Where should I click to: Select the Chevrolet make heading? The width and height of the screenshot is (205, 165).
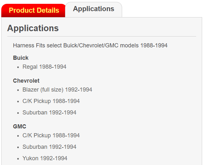tap(26, 81)
